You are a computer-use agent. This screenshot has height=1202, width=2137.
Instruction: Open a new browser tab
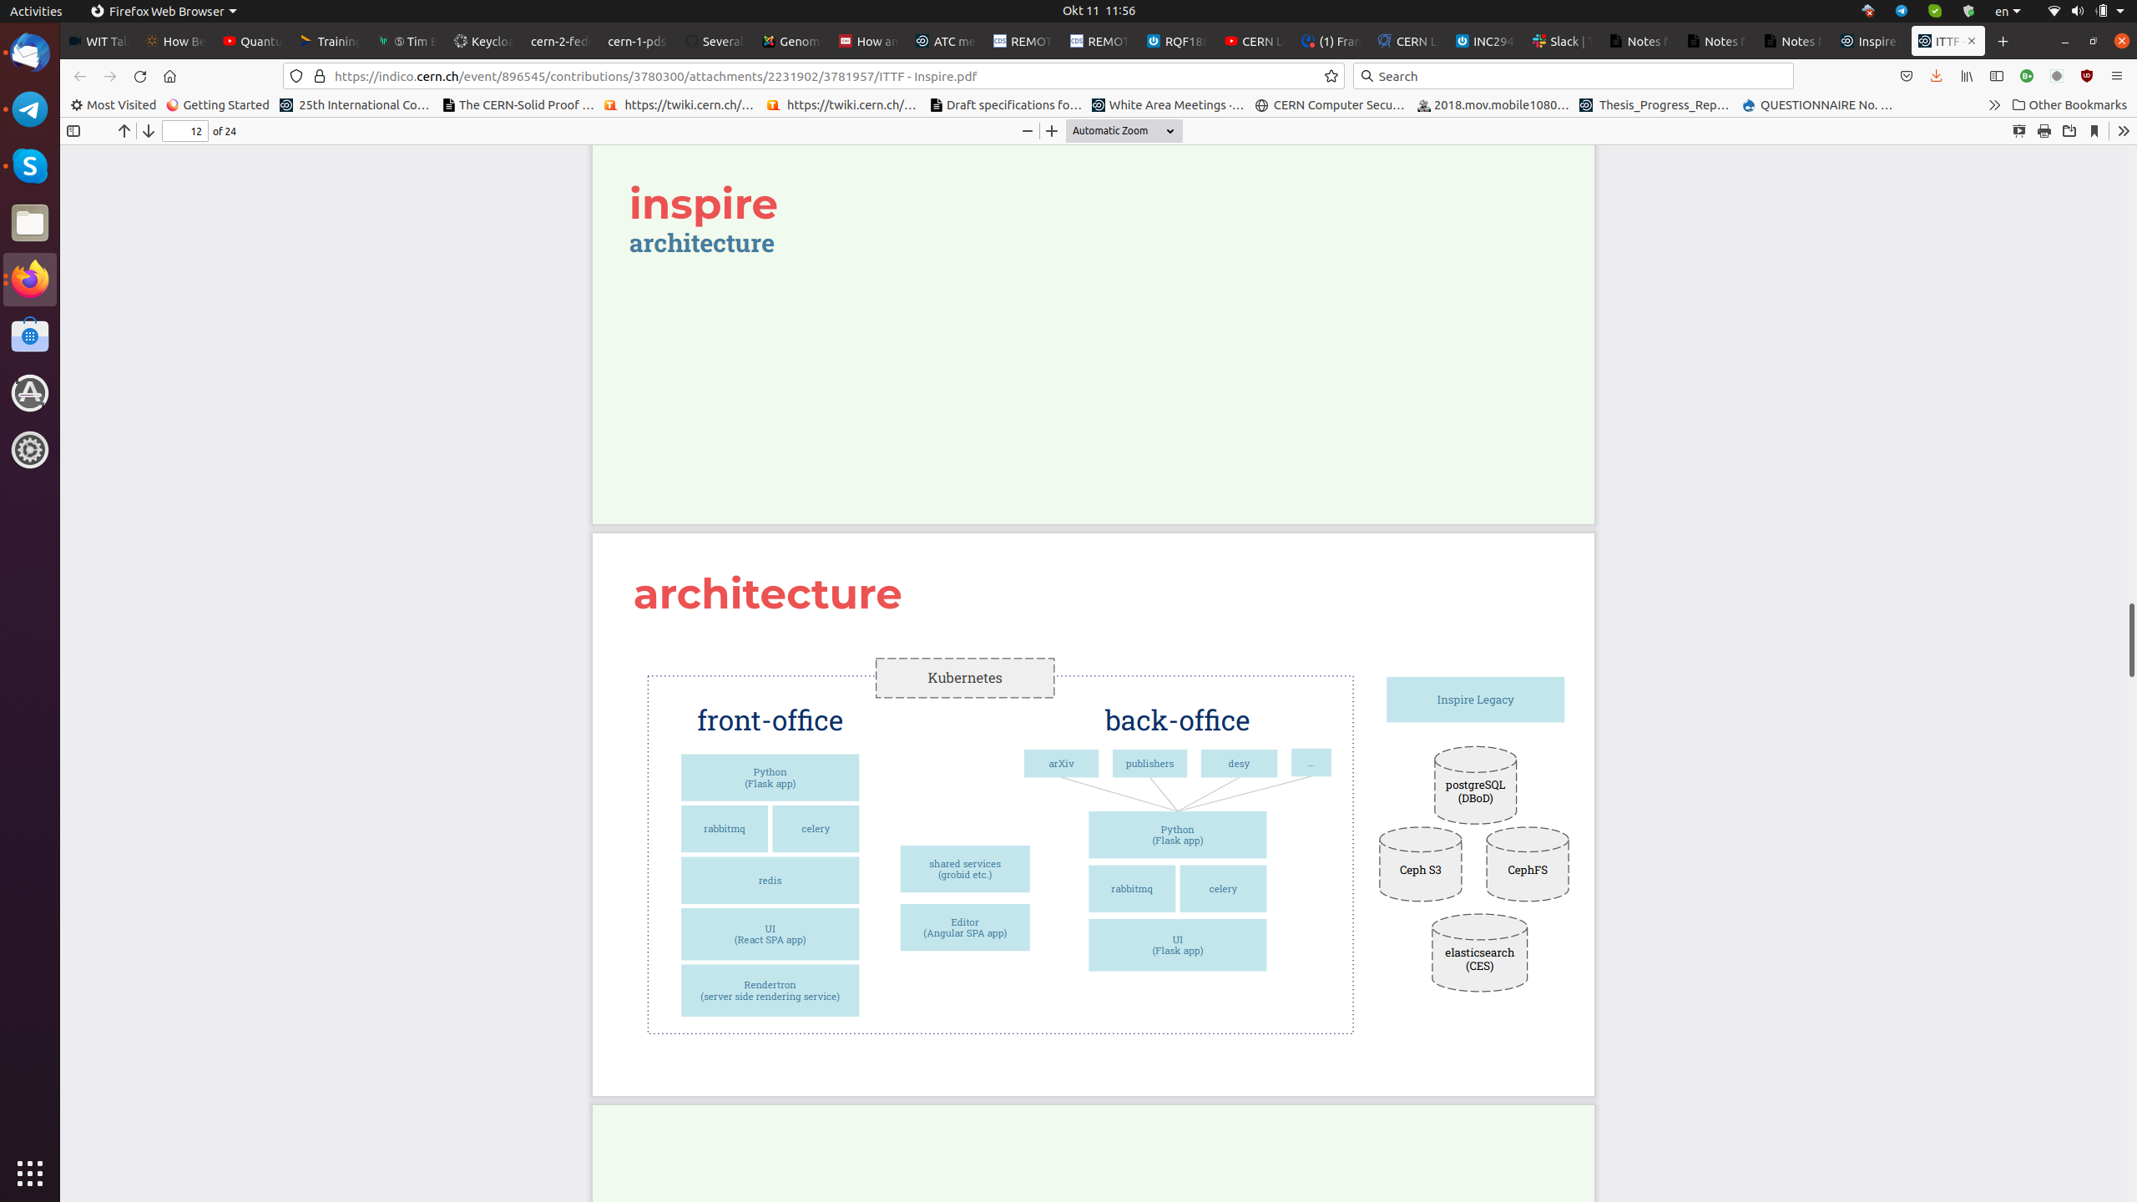[x=2003, y=41]
